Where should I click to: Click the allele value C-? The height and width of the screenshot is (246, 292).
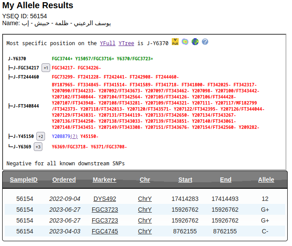point(265,231)
